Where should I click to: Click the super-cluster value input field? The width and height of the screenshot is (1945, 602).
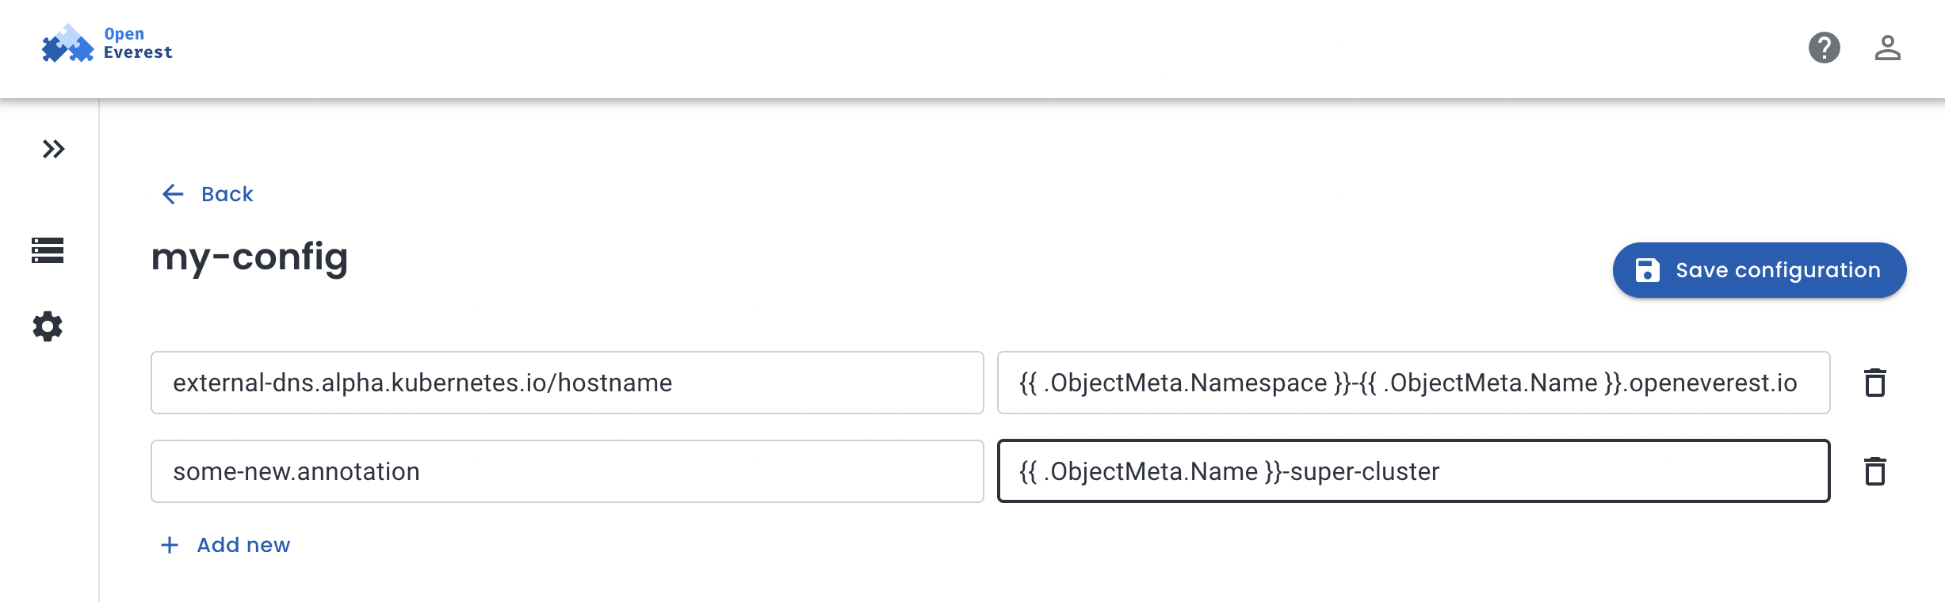click(1416, 471)
